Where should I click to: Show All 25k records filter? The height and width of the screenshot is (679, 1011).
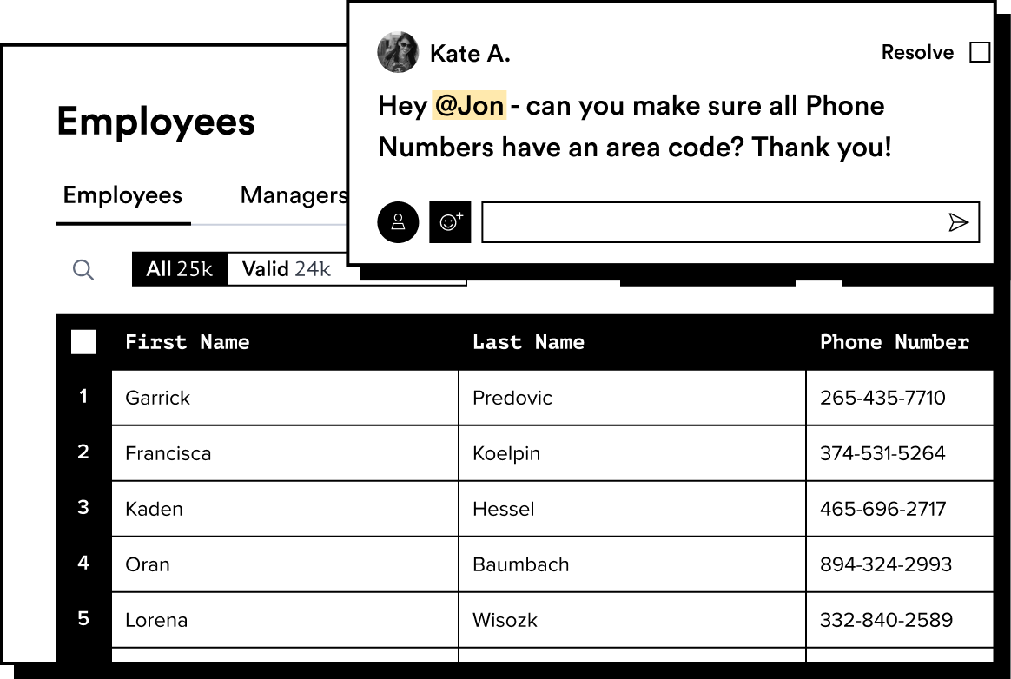click(x=179, y=269)
